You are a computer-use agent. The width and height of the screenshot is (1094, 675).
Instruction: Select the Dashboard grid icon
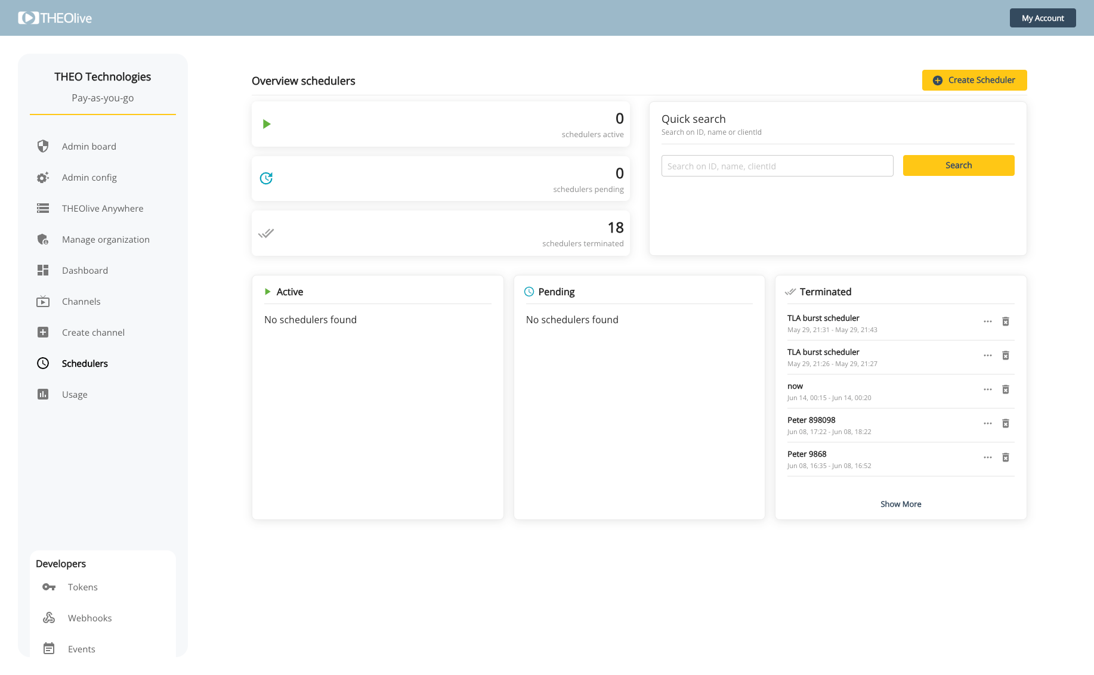(x=42, y=270)
